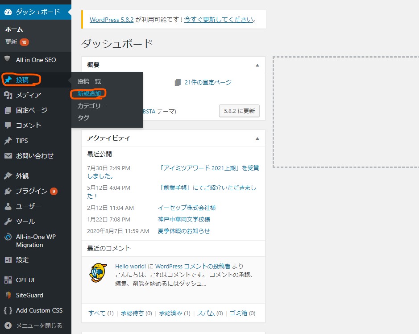The width and height of the screenshot is (419, 334).
Task: Click the プラグイン plugin icon
Action: coord(8,191)
